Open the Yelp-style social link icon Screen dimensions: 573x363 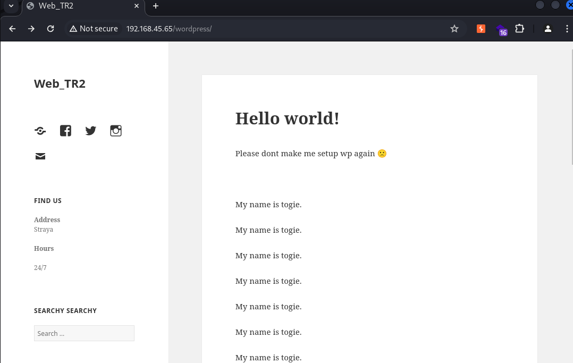point(40,131)
